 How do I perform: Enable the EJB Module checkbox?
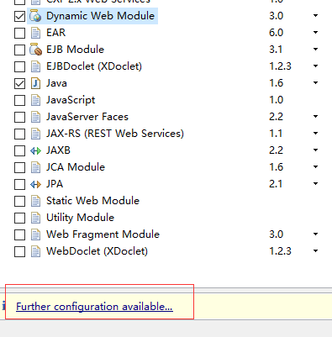coord(19,50)
